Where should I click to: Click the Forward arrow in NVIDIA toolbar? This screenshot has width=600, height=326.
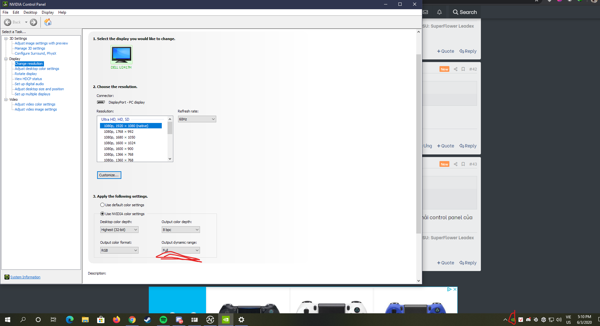pos(33,22)
